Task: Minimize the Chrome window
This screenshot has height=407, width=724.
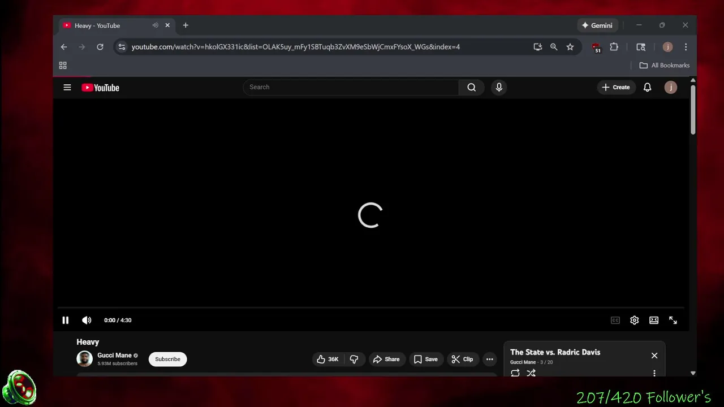Action: click(639, 25)
